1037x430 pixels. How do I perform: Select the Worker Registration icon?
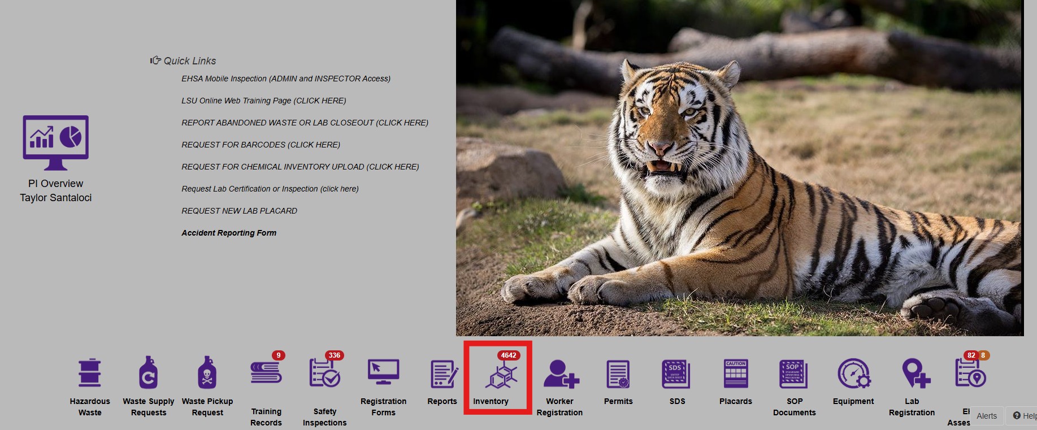[x=560, y=374]
